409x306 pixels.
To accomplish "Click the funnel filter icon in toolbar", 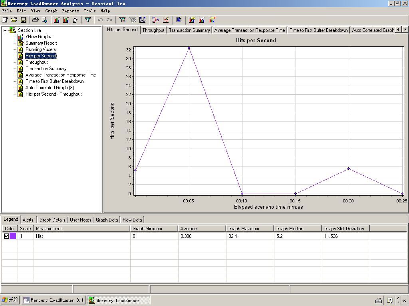I will click(x=87, y=20).
